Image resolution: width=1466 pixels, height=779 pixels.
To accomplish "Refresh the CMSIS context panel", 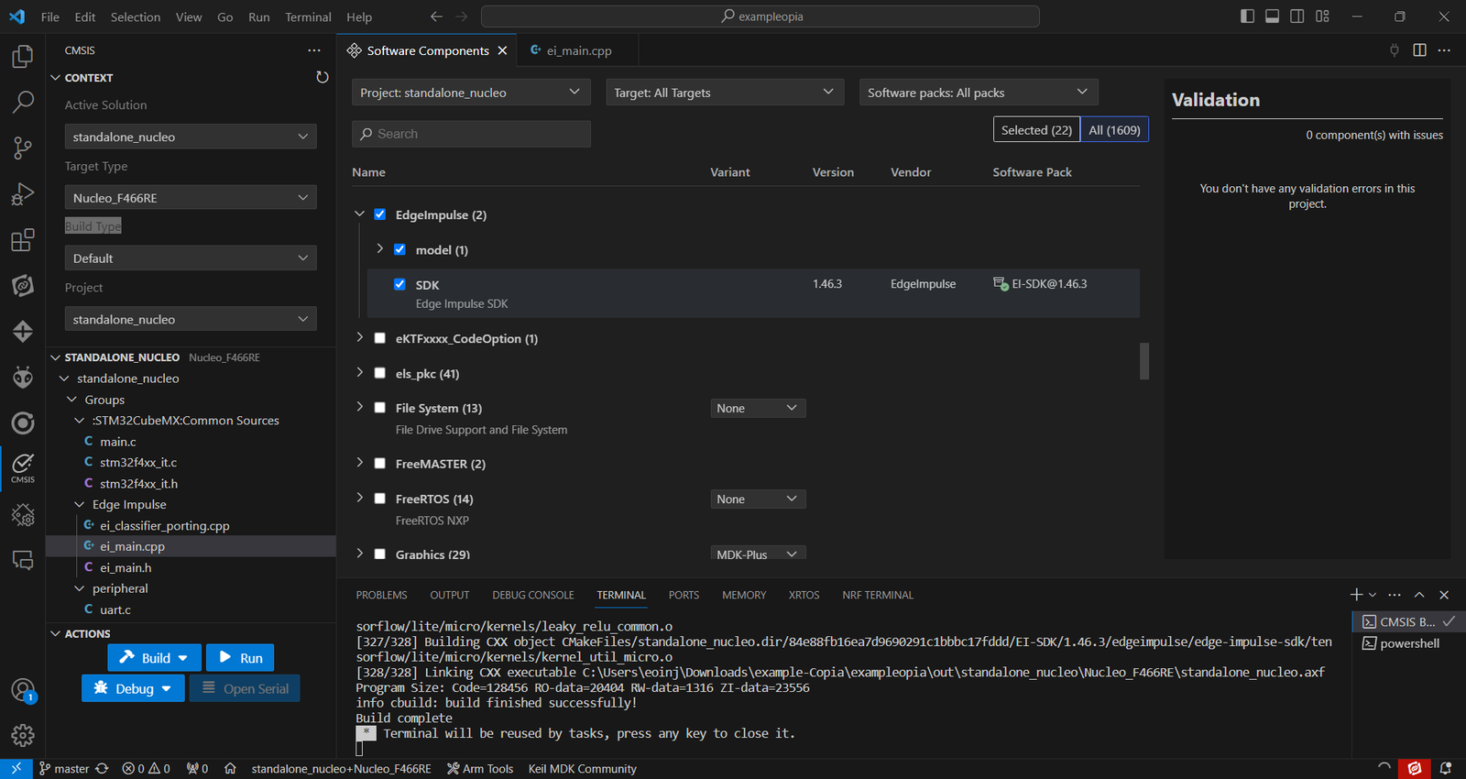I will pyautogui.click(x=322, y=78).
